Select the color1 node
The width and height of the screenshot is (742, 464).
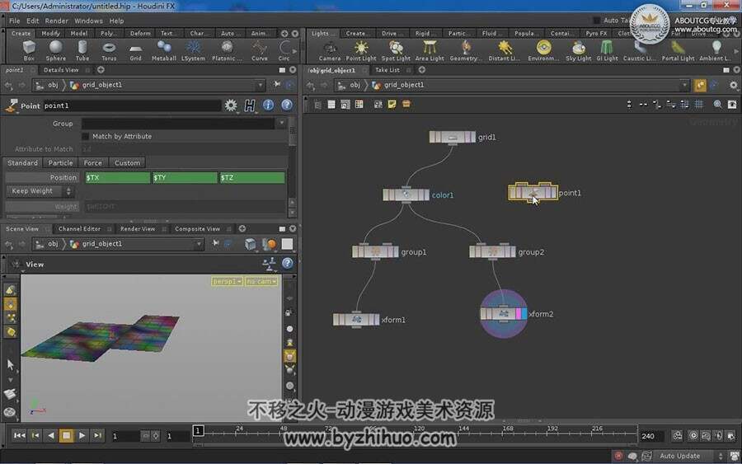[x=406, y=195]
